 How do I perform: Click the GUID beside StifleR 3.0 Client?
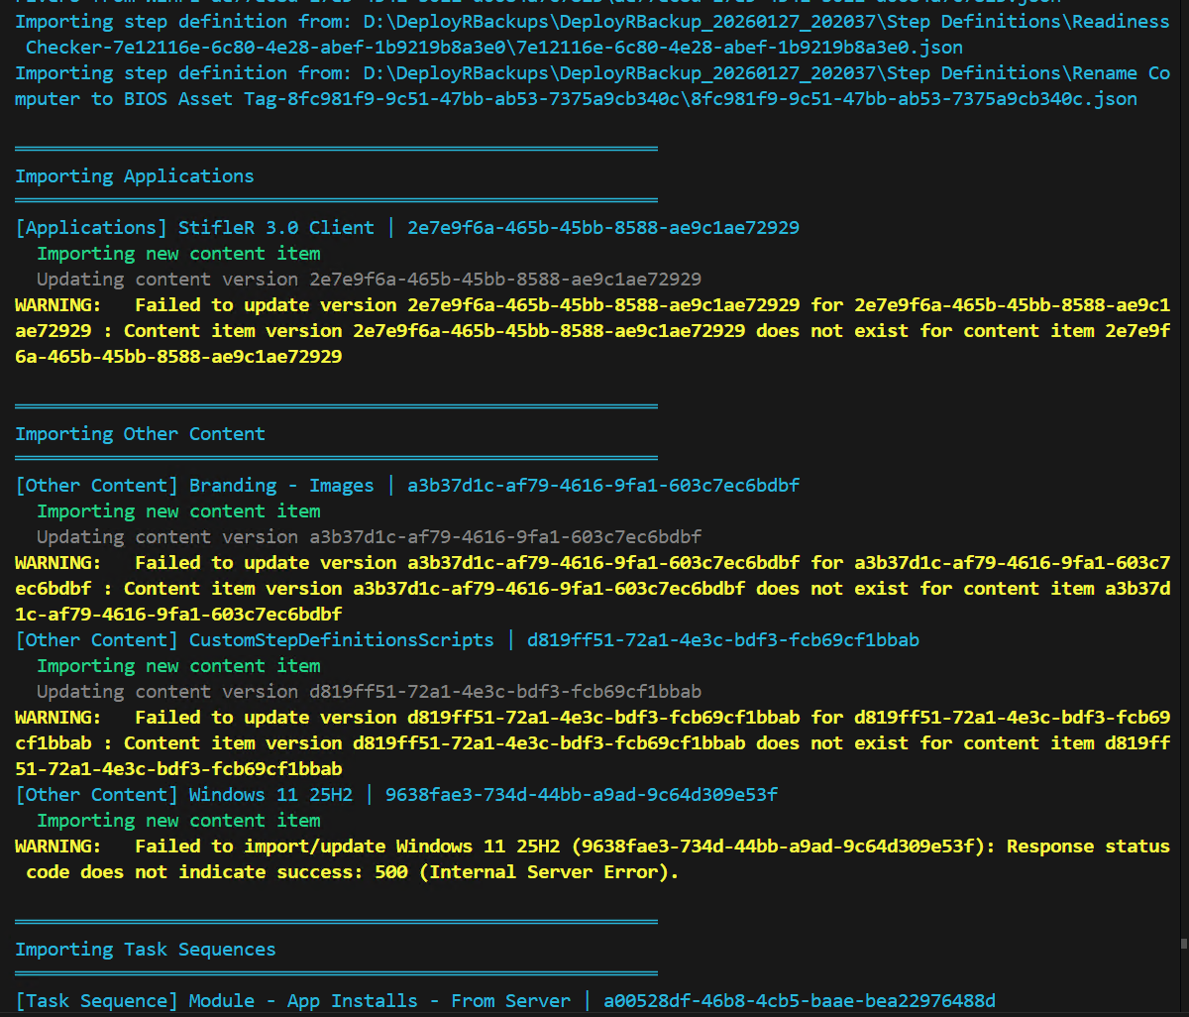click(x=602, y=228)
